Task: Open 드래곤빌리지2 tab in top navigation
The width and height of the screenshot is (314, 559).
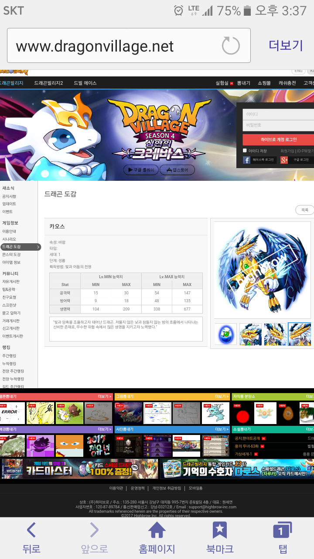Action: pos(48,83)
